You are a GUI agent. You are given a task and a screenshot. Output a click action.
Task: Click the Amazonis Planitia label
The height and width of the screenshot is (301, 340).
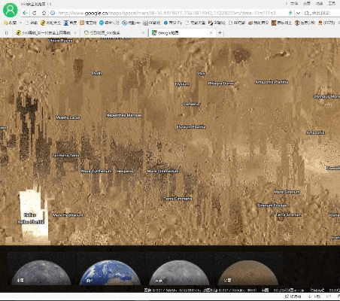click(x=272, y=82)
